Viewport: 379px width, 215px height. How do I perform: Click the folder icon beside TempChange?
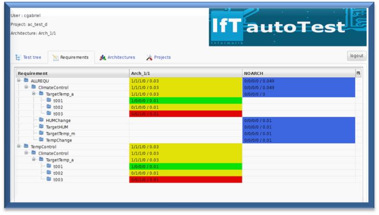(41, 140)
